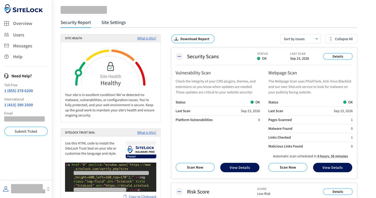Open Details for Risk Score
The height and width of the screenshot is (198, 376).
tap(338, 191)
